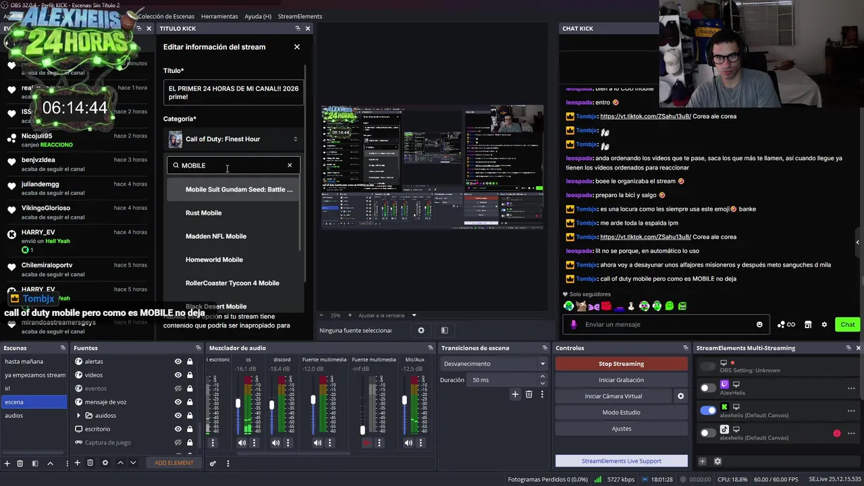Adjust the discord channel volume fader
The width and height of the screenshot is (864, 486).
coord(271,405)
